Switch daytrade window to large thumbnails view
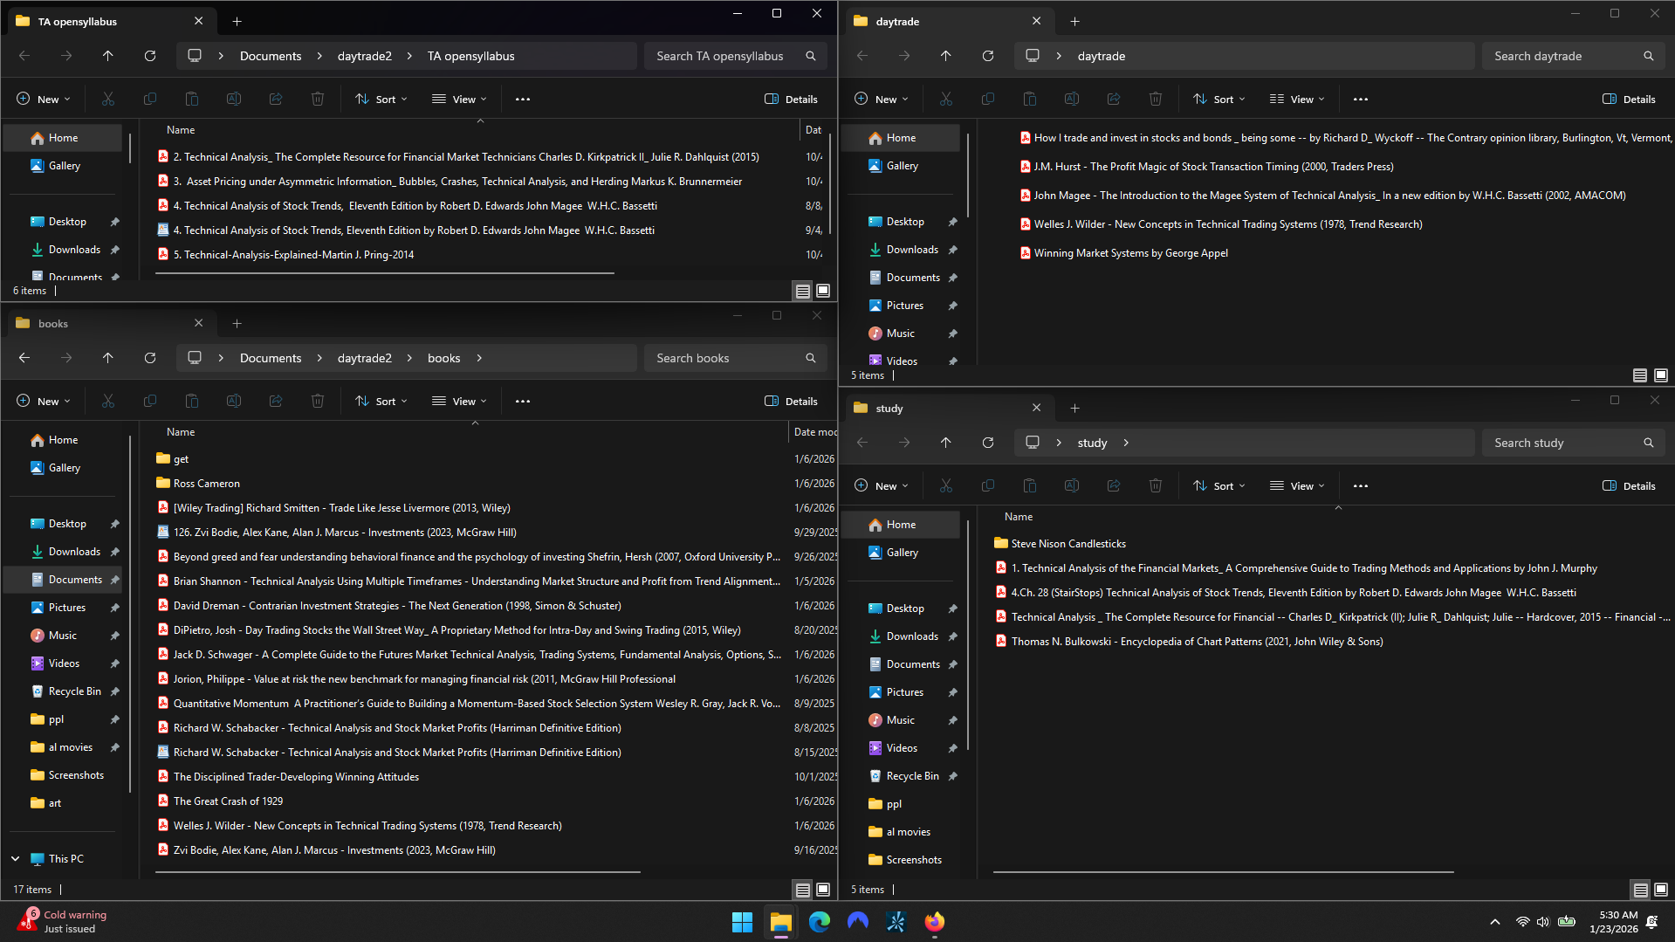The height and width of the screenshot is (942, 1675). [x=1661, y=375]
